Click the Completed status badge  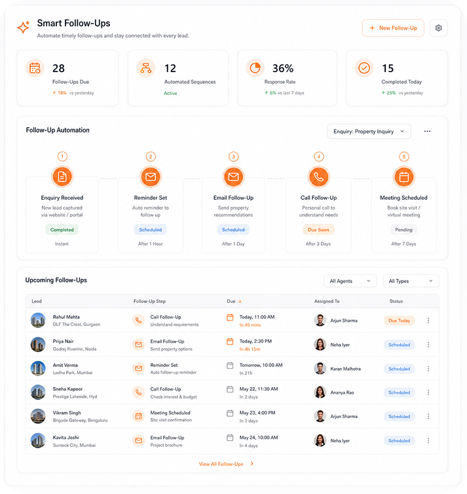[62, 230]
